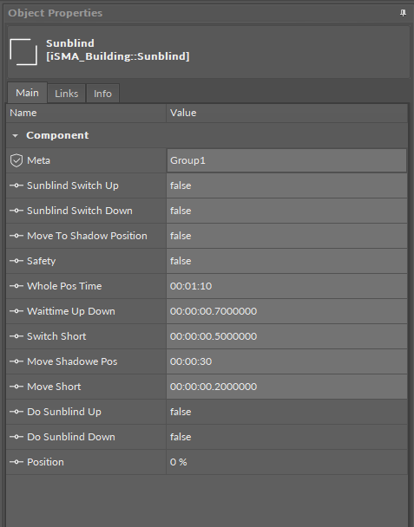This screenshot has width=414, height=527.
Task: Select the Do Sunblind Up row
Action: point(207,412)
